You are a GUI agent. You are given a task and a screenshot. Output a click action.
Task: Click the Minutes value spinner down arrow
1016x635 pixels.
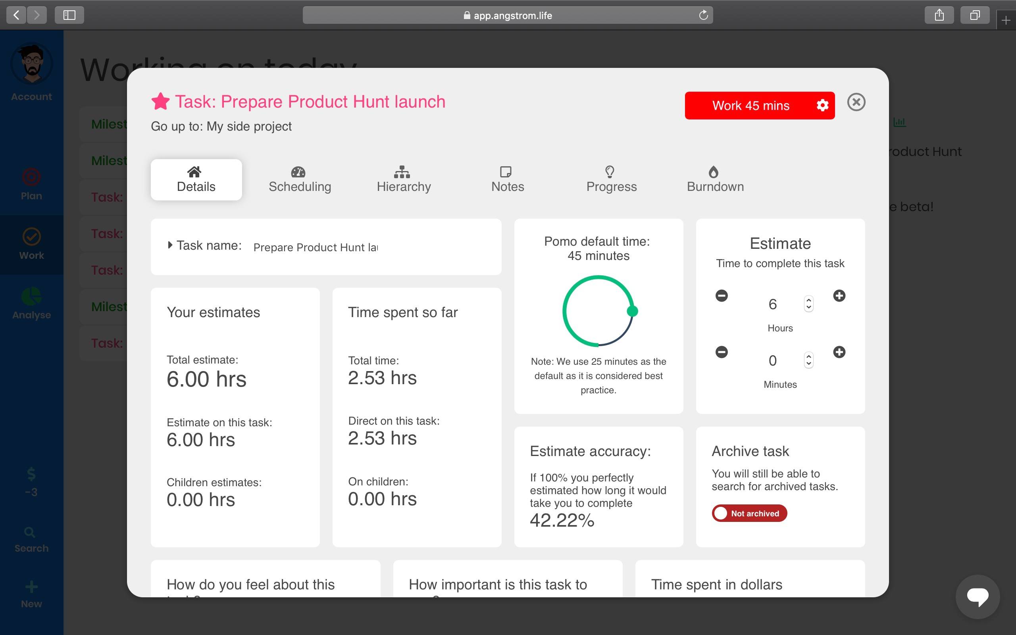pos(808,364)
